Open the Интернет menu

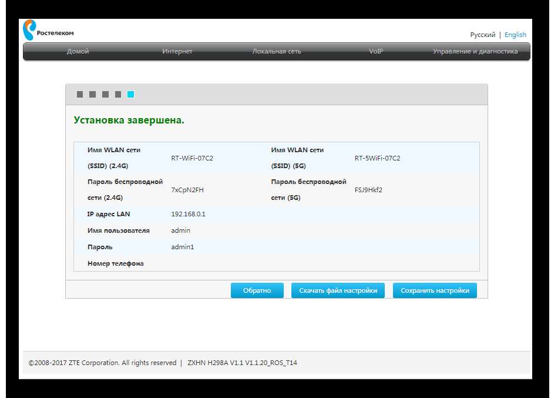pyautogui.click(x=177, y=51)
